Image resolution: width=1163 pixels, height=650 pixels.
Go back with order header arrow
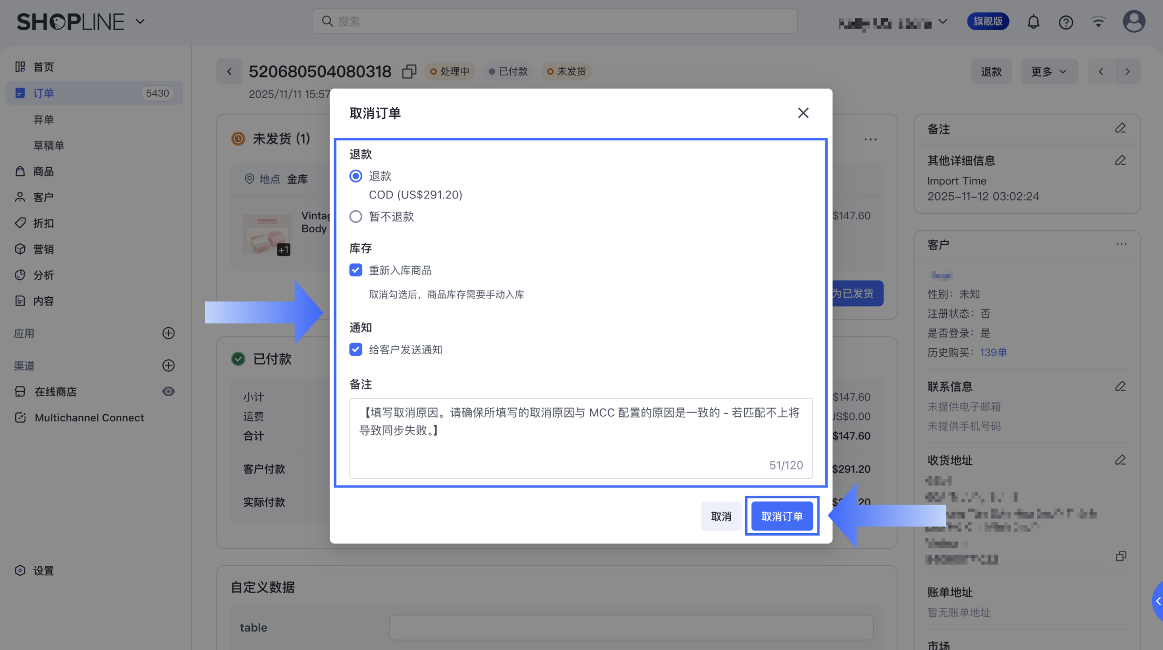point(229,71)
